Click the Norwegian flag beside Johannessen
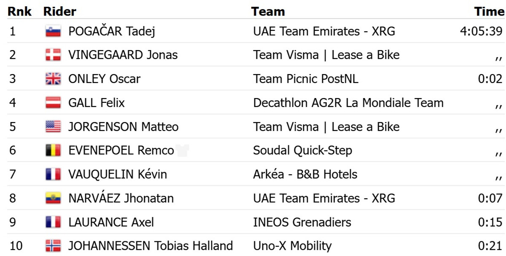 pyautogui.click(x=53, y=246)
